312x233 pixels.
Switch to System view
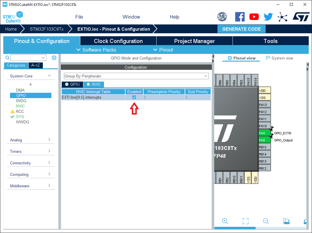(279, 58)
